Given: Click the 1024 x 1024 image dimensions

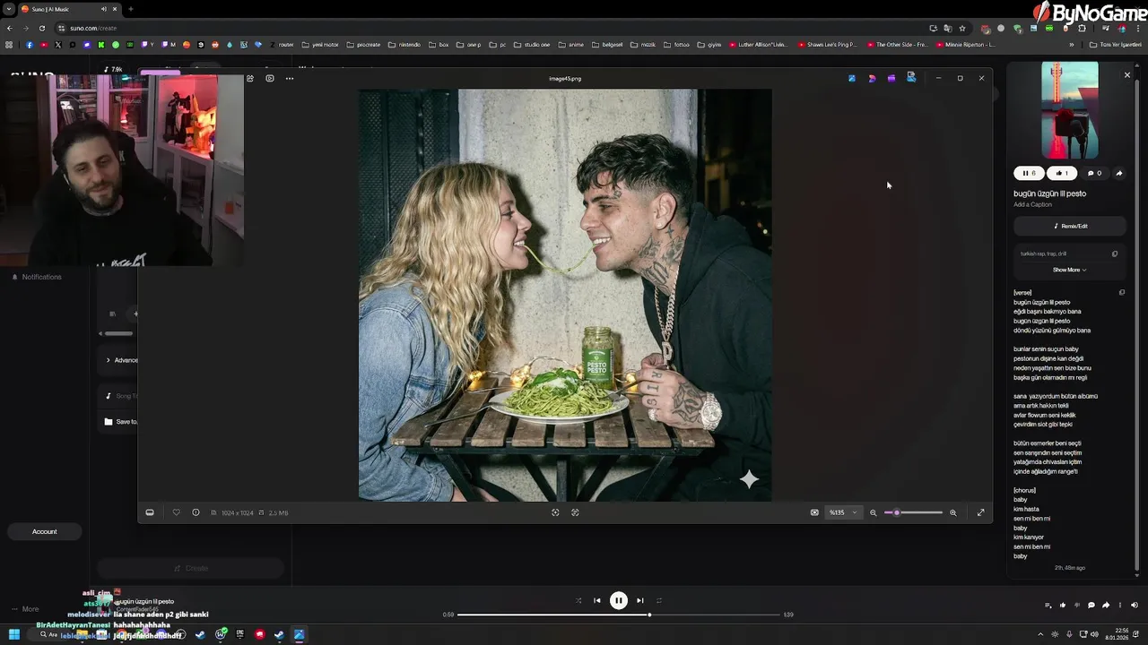Looking at the screenshot, I should pyautogui.click(x=237, y=512).
